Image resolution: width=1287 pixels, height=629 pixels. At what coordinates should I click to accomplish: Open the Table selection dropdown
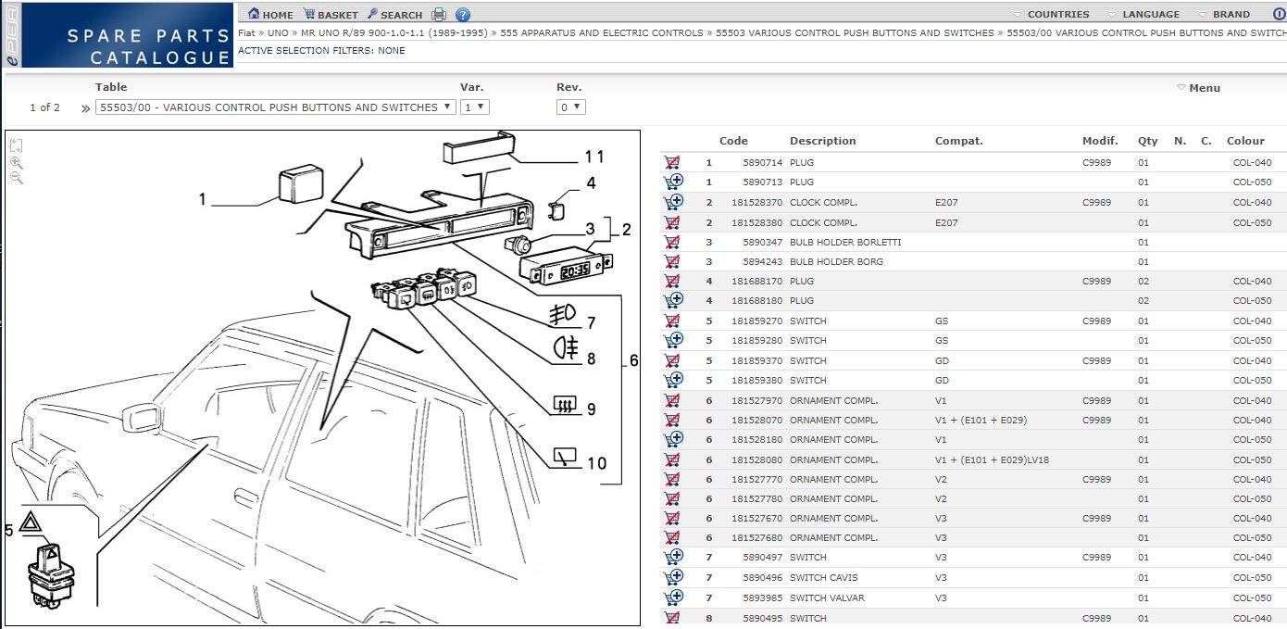coord(276,107)
